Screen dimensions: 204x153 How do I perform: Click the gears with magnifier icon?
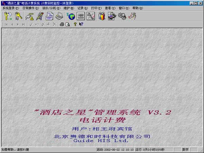pyautogui.click(x=122, y=16)
